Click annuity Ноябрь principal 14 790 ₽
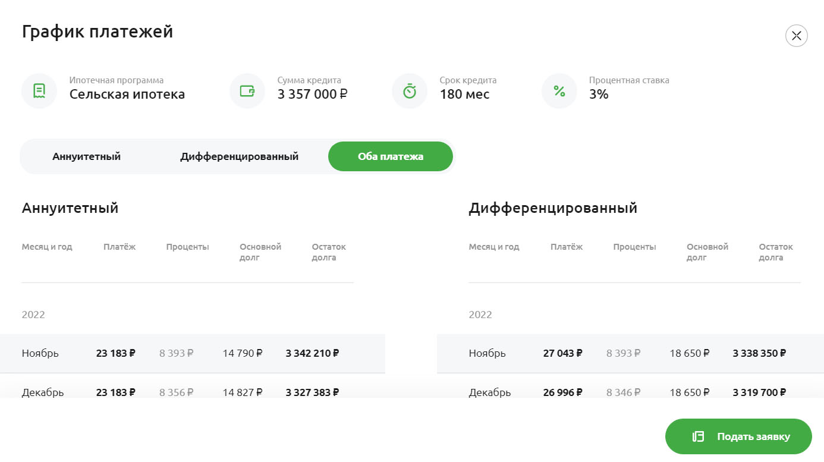 pos(243,353)
